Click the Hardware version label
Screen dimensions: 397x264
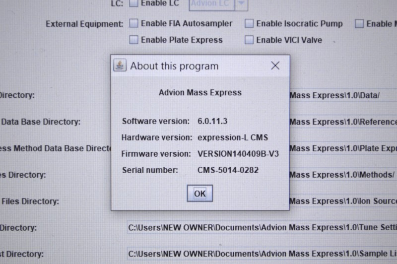(x=157, y=137)
